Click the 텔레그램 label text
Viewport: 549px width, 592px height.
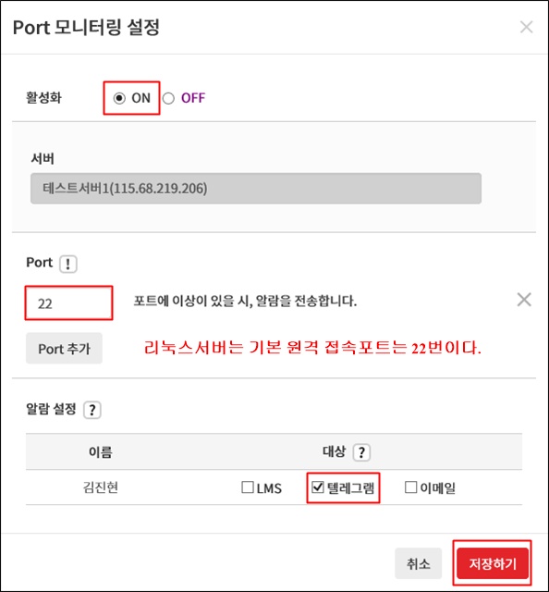[x=350, y=487]
